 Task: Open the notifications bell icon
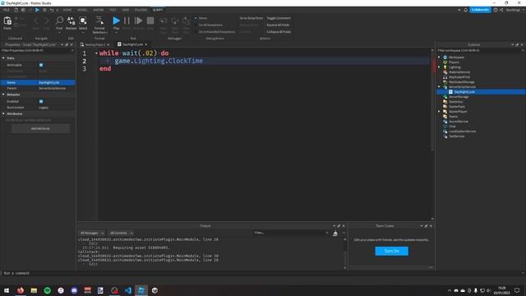(x=466, y=10)
